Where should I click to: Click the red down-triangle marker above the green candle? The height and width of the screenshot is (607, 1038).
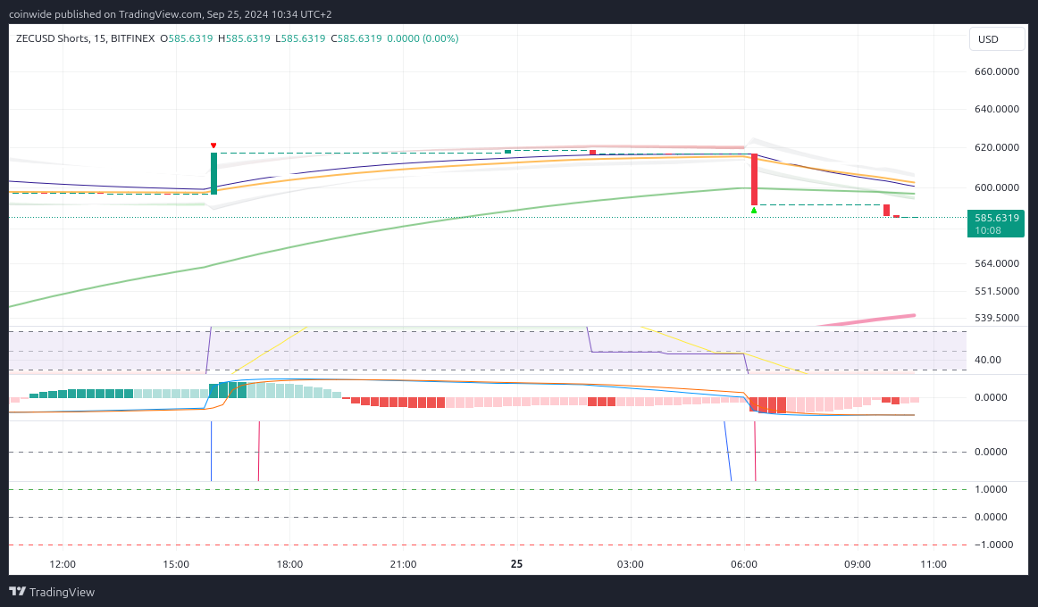tap(213, 146)
